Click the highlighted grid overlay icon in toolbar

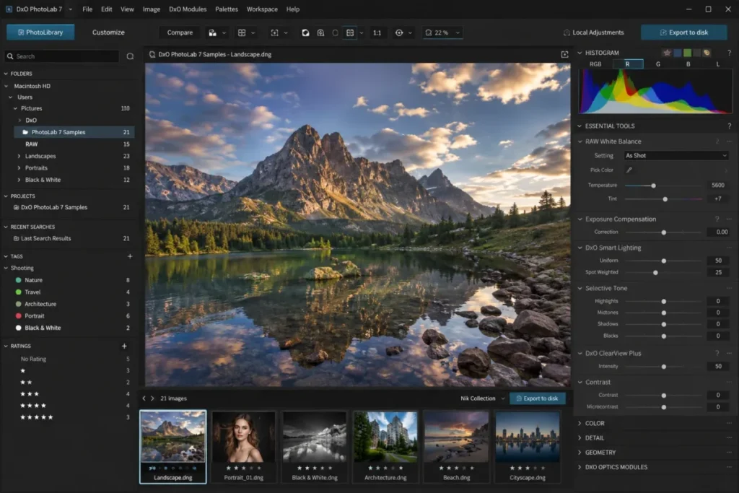pyautogui.click(x=350, y=32)
